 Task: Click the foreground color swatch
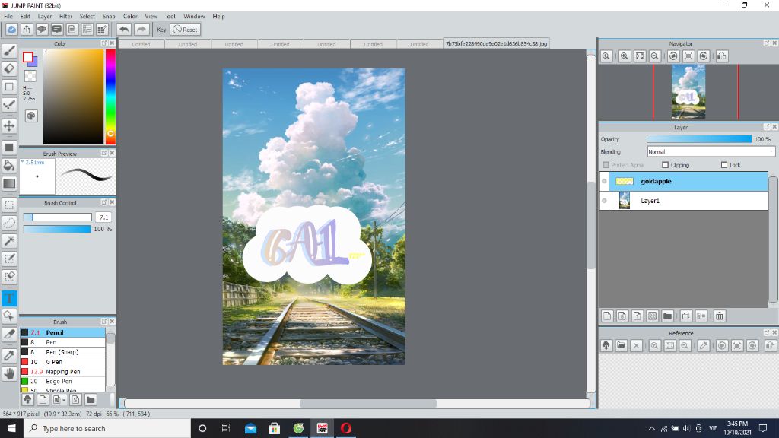28,57
